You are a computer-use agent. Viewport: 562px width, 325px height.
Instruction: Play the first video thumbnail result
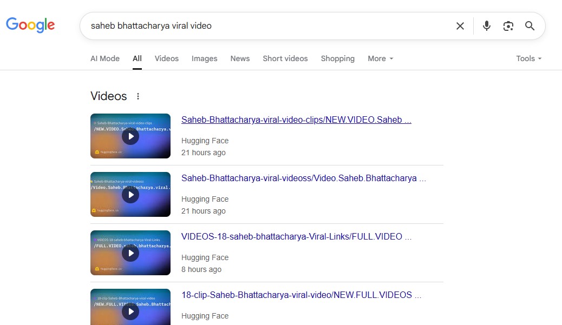click(x=130, y=136)
